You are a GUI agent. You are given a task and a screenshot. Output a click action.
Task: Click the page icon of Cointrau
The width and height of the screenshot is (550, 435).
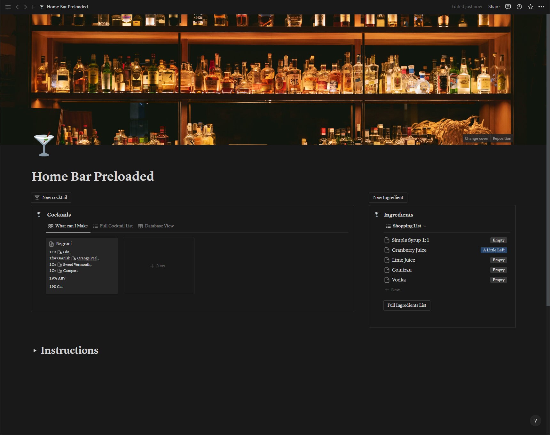coord(387,270)
